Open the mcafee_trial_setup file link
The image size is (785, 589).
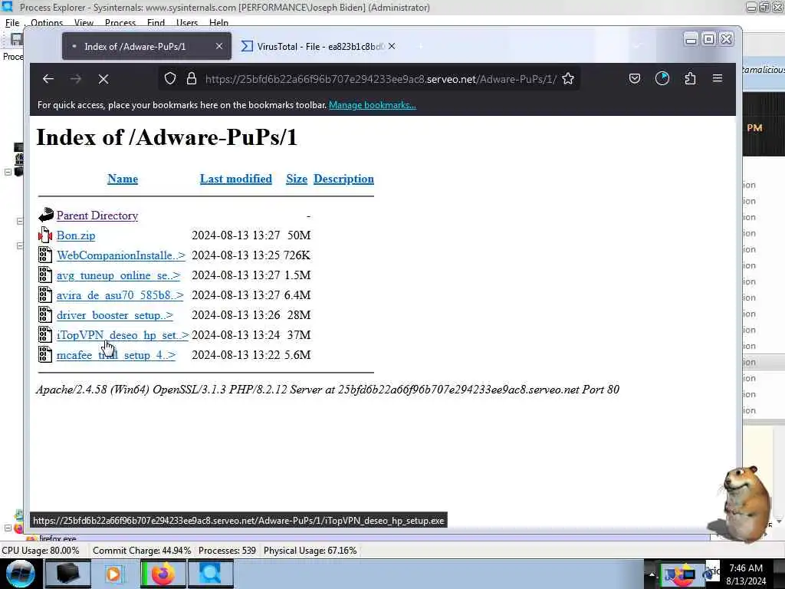(117, 355)
